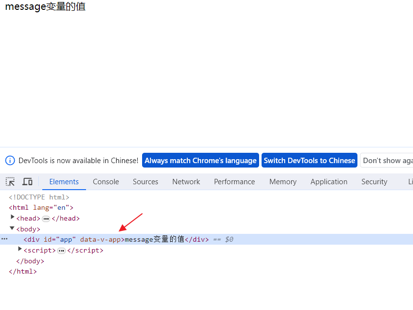Screen dimensions: 413x310
Task: Click page text message变量的值 at top
Action: pos(45,6)
